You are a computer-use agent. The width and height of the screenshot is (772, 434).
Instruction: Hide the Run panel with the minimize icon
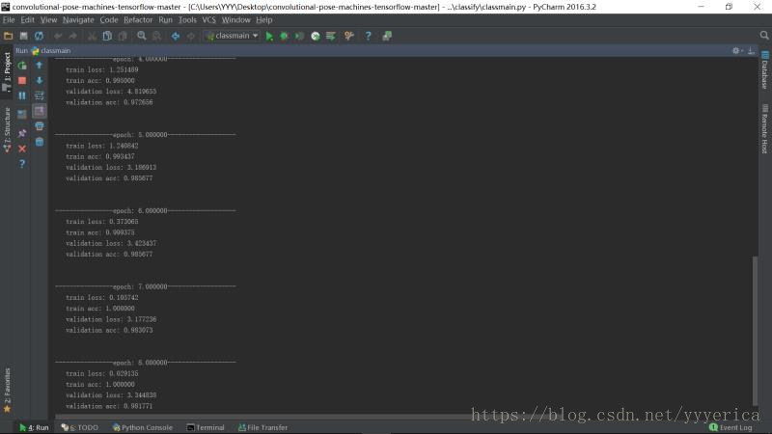751,51
